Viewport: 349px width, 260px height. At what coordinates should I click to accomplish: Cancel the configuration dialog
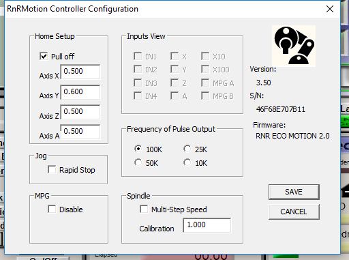click(x=294, y=212)
